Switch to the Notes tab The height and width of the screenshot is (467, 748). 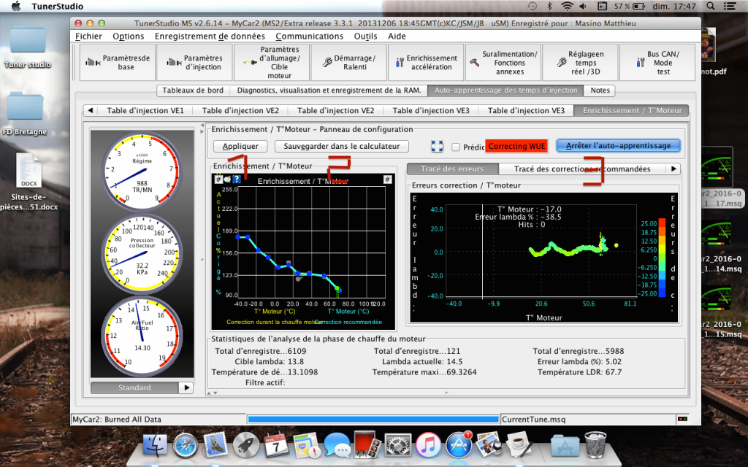click(600, 90)
